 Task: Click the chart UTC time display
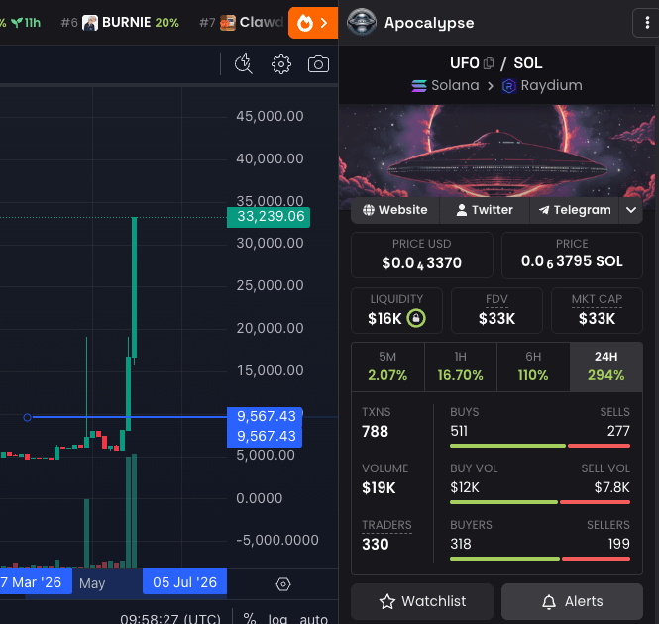[x=170, y=618]
